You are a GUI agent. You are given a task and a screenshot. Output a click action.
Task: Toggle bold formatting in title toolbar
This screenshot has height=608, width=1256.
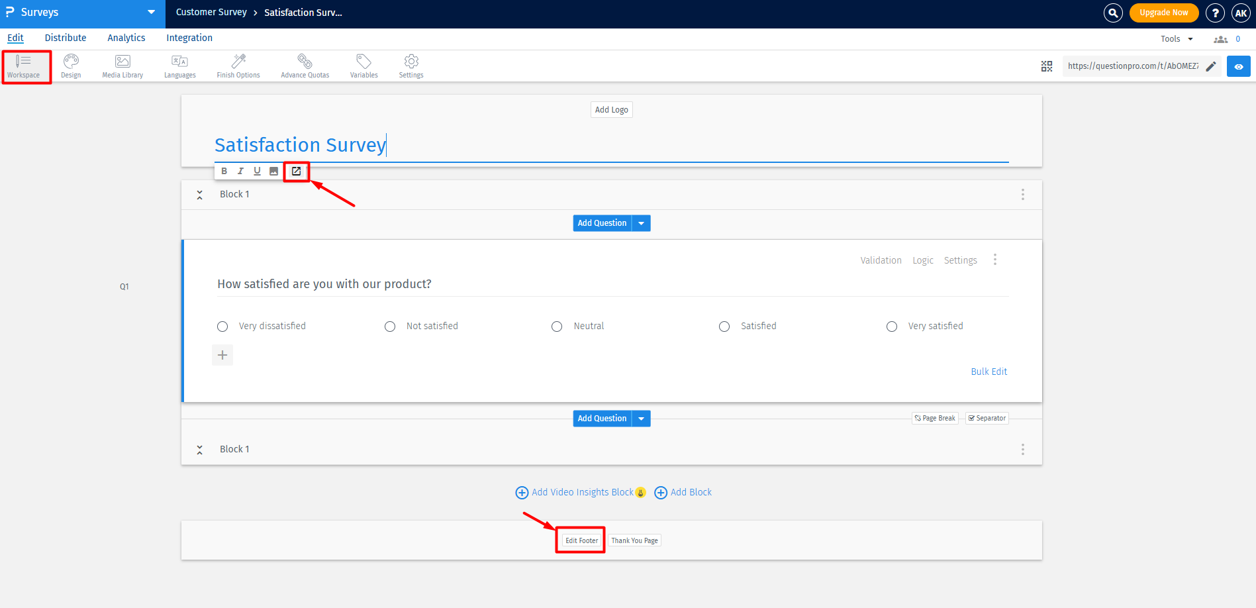point(224,171)
